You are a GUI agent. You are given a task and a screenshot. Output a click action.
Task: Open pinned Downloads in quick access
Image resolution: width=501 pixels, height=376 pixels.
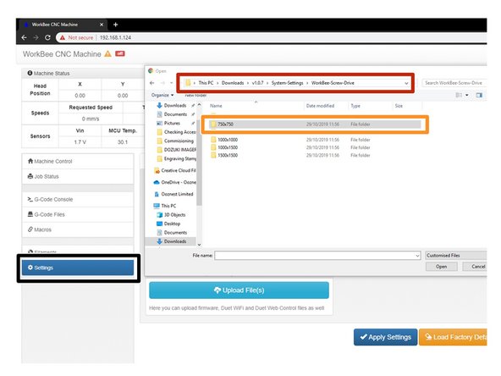tap(175, 105)
